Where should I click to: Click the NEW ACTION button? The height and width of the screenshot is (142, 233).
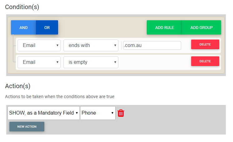(x=27, y=126)
